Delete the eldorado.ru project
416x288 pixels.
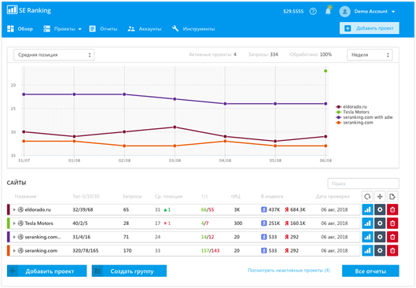pyautogui.click(x=392, y=209)
